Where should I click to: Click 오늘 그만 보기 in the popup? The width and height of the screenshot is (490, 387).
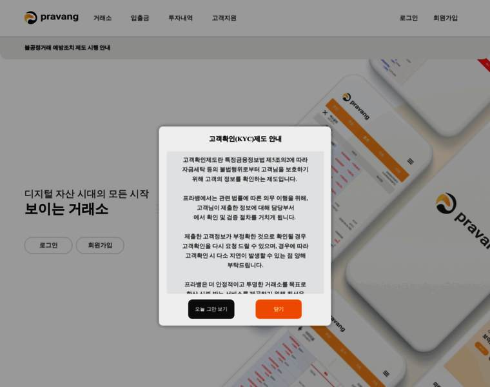211,309
